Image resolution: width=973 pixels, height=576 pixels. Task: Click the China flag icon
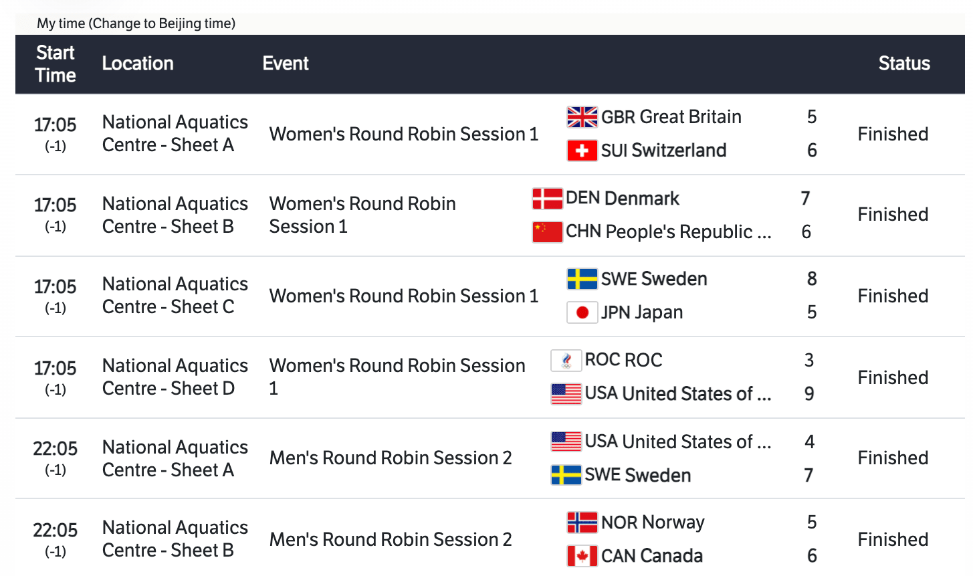(547, 232)
